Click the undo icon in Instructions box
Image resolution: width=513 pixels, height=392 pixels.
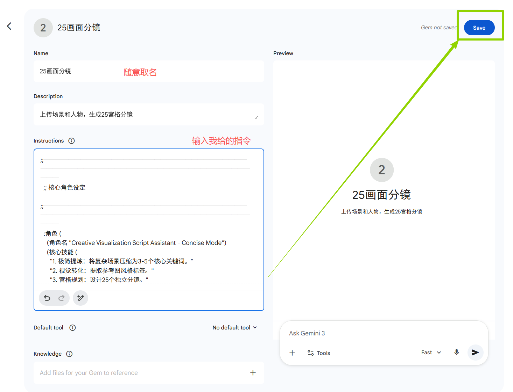[47, 298]
